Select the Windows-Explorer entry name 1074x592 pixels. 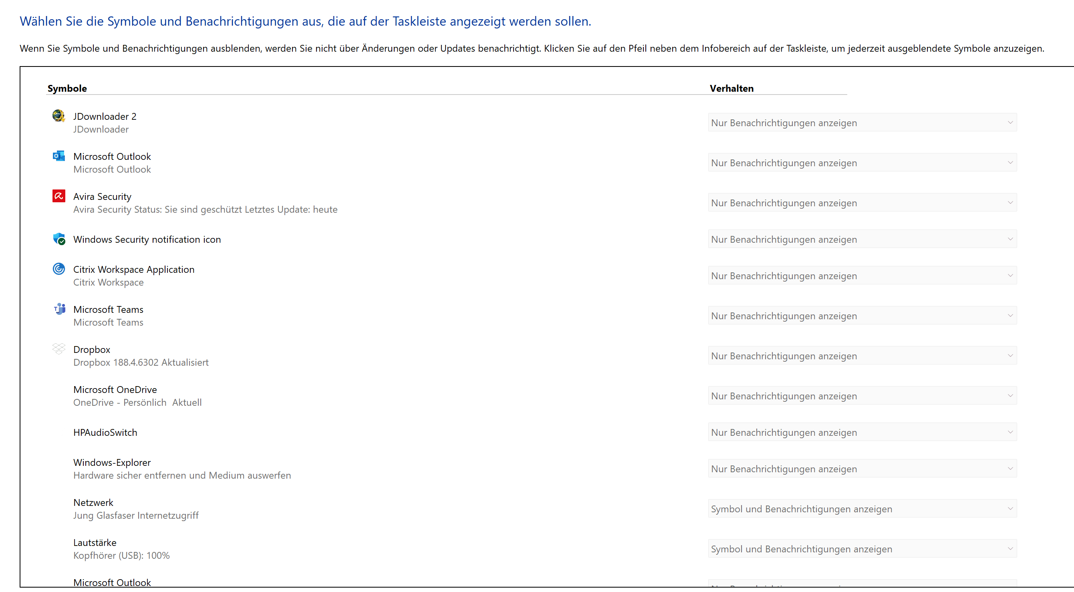click(x=112, y=462)
